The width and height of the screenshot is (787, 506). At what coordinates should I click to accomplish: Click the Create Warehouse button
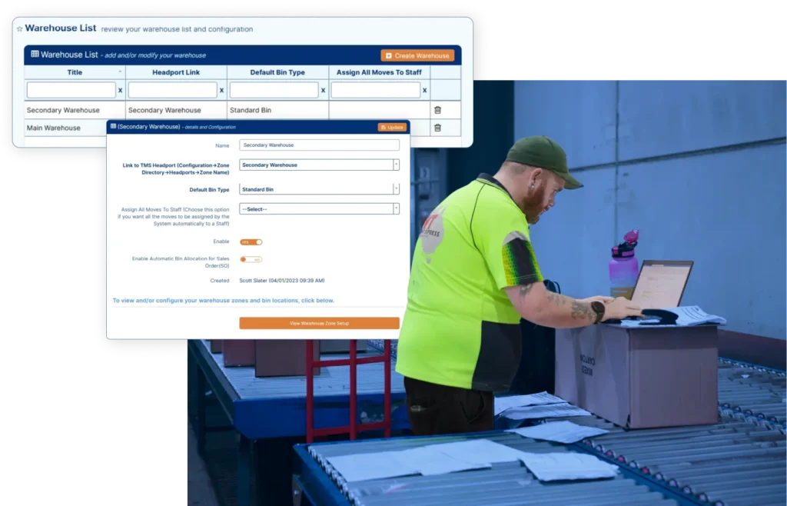click(417, 55)
